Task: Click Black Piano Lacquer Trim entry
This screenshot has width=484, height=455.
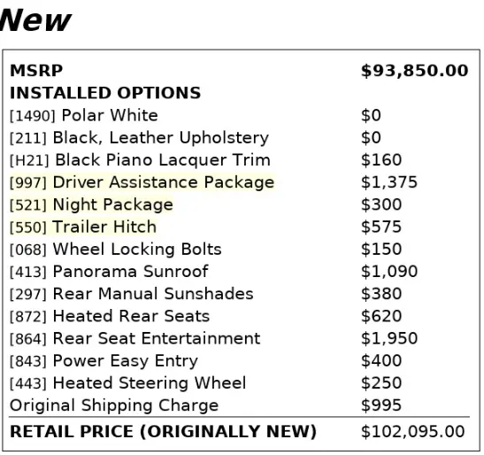Action: (140, 160)
